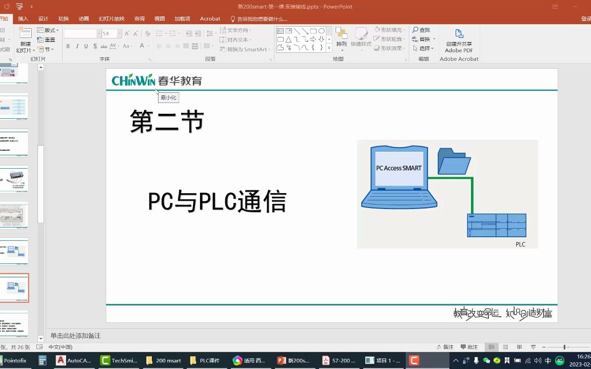Select Normal view in the status bar

[491, 347]
